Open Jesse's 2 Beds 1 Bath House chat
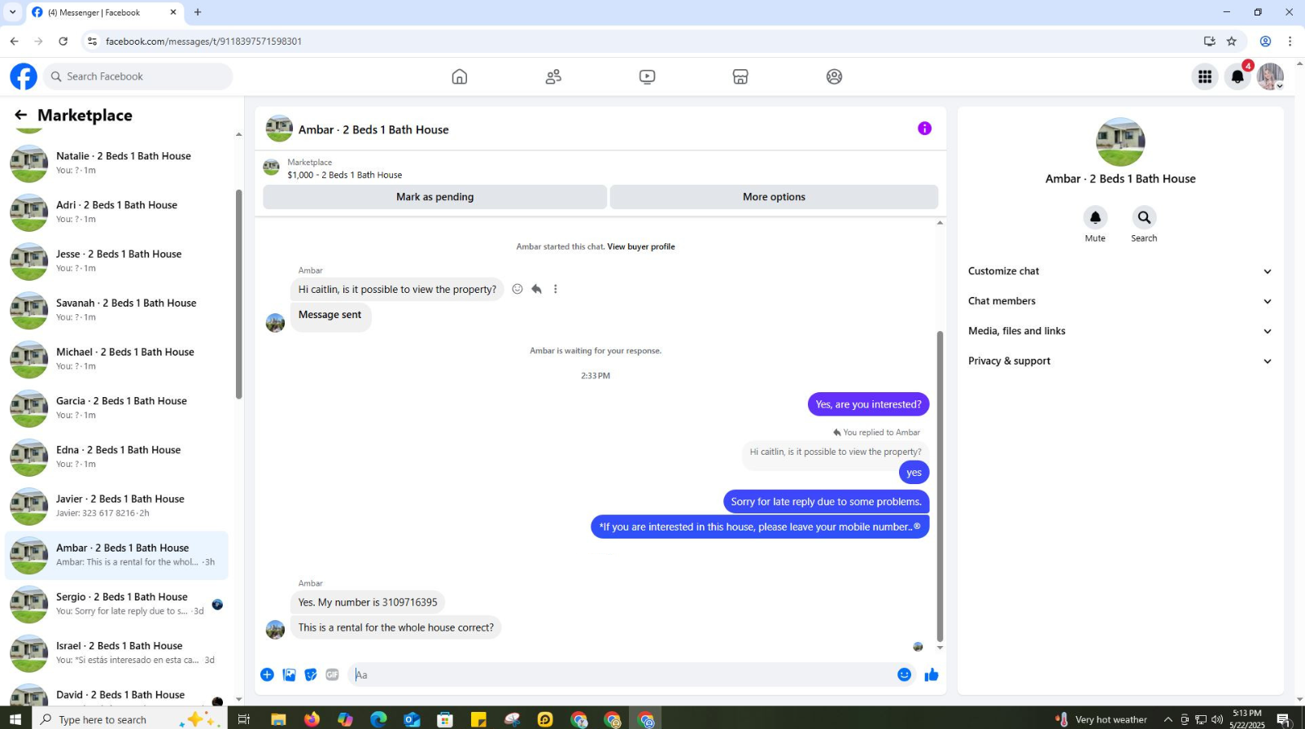The image size is (1305, 729). tap(117, 260)
